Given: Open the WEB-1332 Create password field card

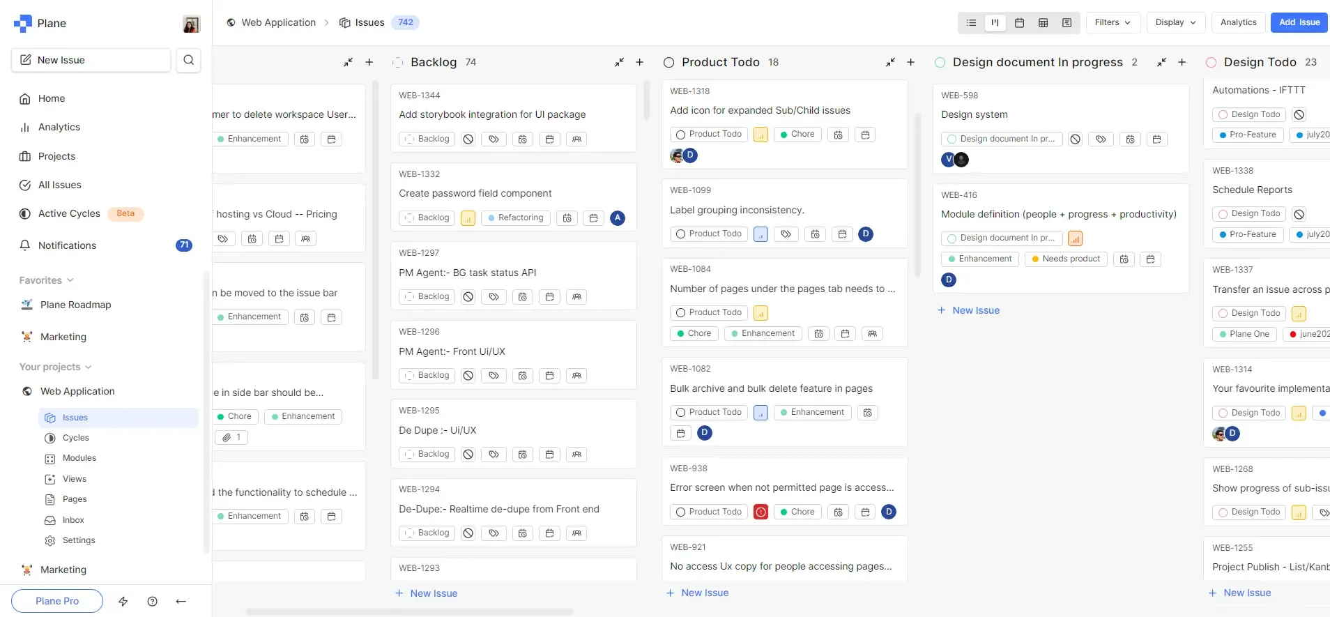Looking at the screenshot, I should click(475, 193).
